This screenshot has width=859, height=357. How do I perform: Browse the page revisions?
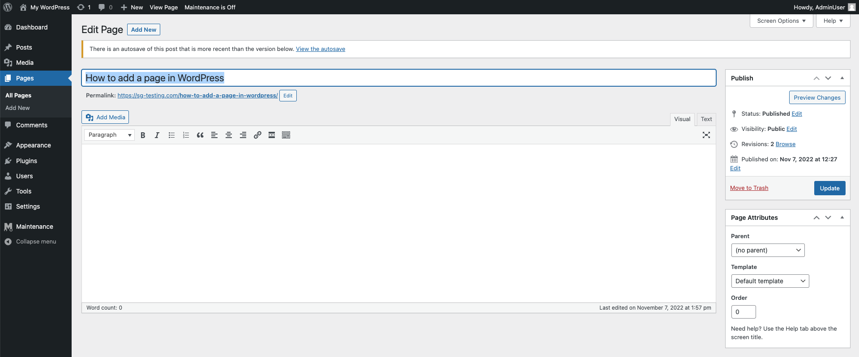click(786, 144)
